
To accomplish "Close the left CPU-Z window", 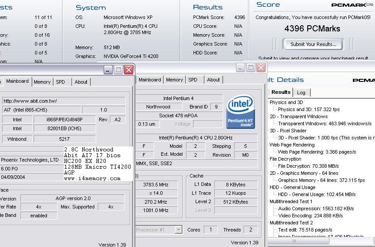I will pyautogui.click(x=128, y=69).
